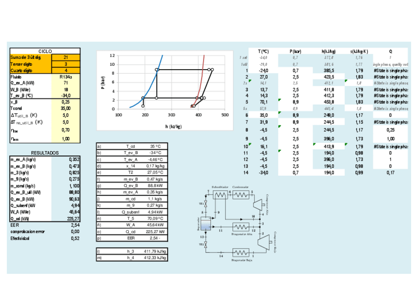This screenshot has width=414, height=292.
Task: Select the Fluido cell containing R134a
Action: pyautogui.click(x=66, y=77)
